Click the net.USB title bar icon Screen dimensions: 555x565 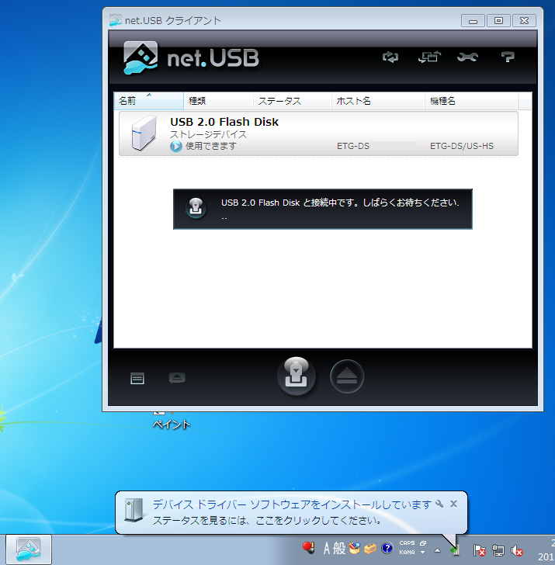(x=116, y=20)
